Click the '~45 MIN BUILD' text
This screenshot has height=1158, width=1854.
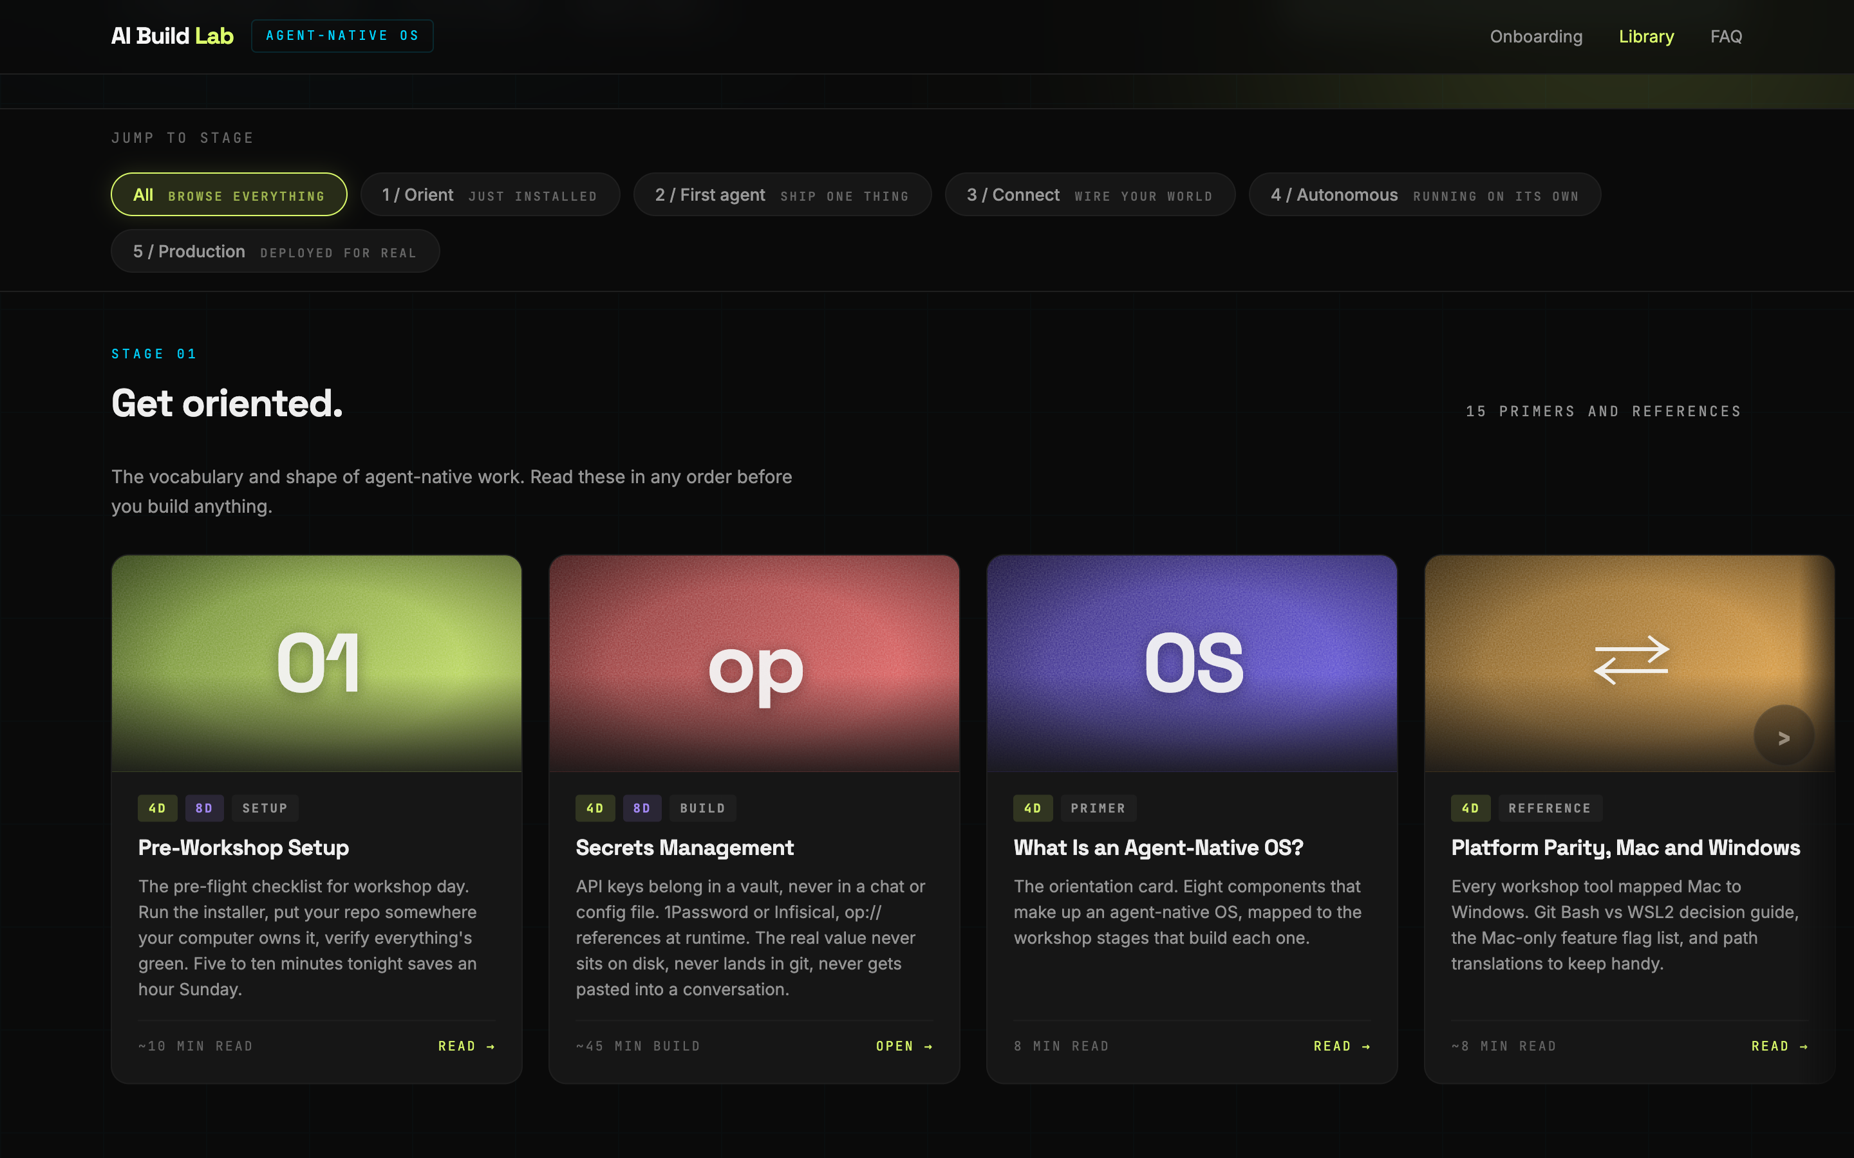coord(638,1046)
